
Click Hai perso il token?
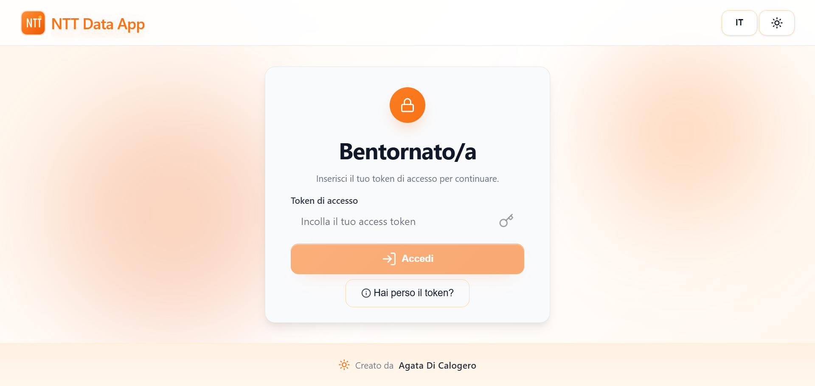coord(407,293)
